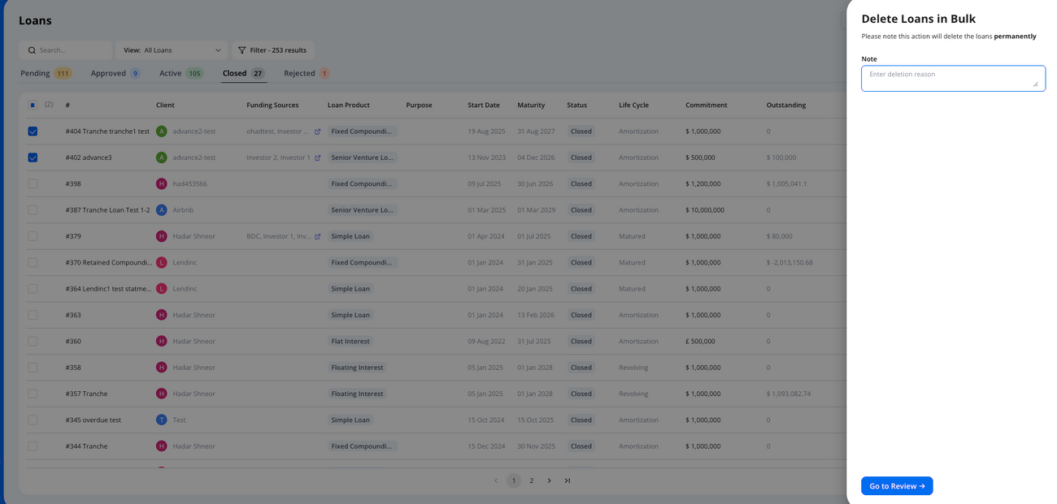Viewport: 1057px width, 504px height.
Task: Open Investor 2, Investor 1 external link
Action: point(317,157)
